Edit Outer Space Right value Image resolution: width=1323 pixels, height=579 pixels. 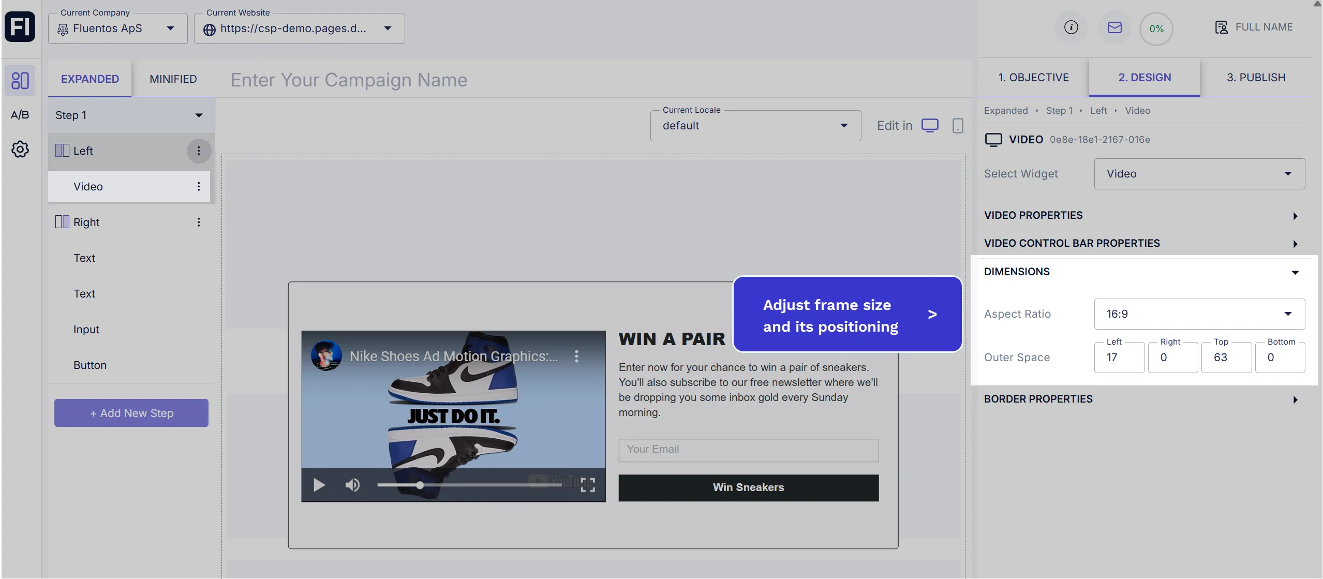click(x=1173, y=358)
